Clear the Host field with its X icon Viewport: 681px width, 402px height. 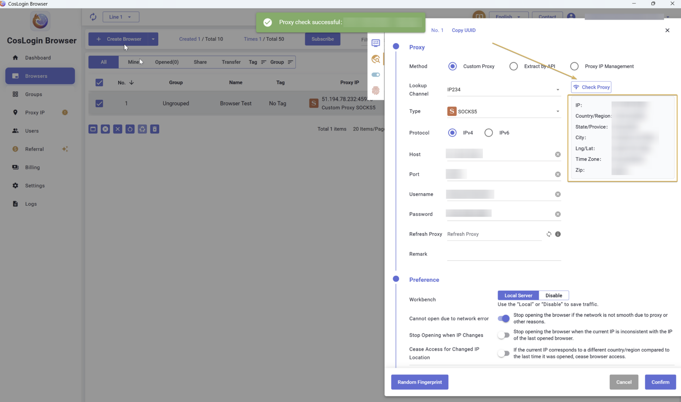pos(558,154)
